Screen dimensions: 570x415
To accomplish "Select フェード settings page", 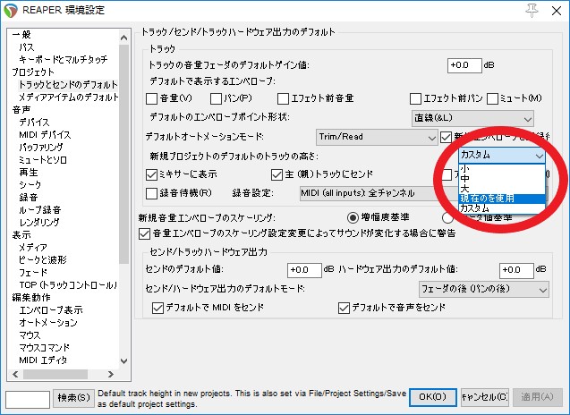I will click(x=33, y=272).
